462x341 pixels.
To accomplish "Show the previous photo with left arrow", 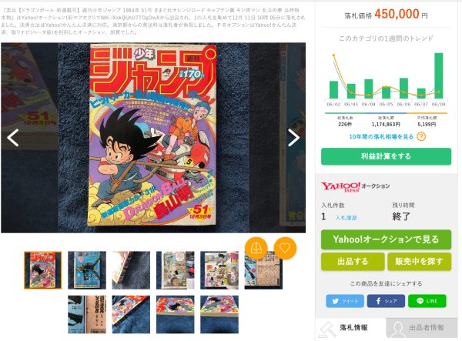I will click(x=13, y=138).
